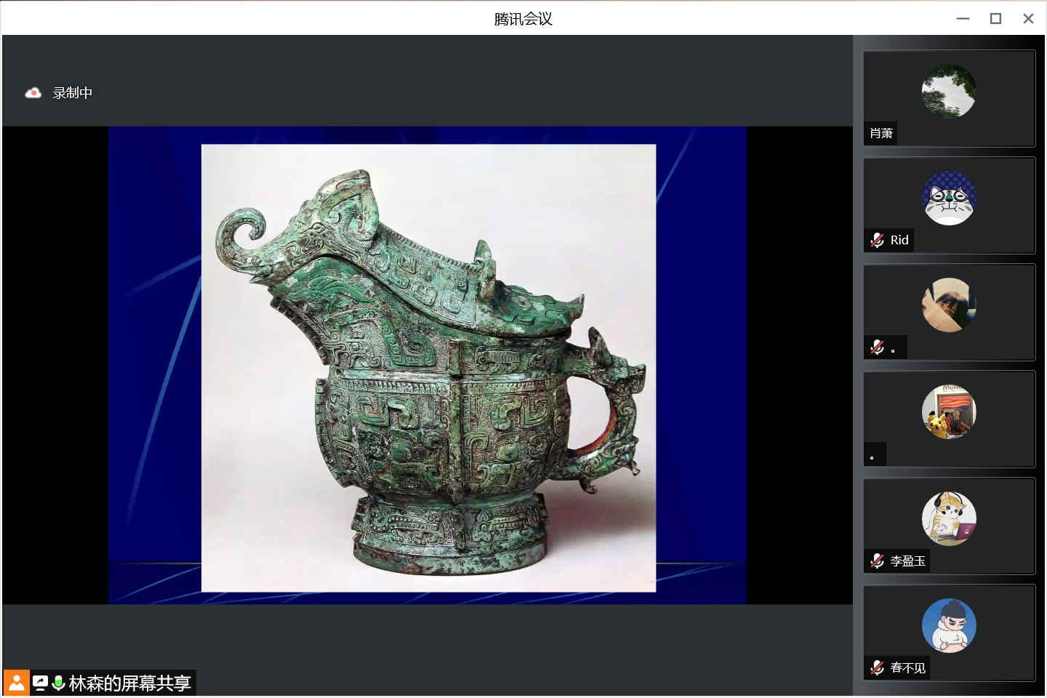Click the orange host person icon

(x=17, y=683)
